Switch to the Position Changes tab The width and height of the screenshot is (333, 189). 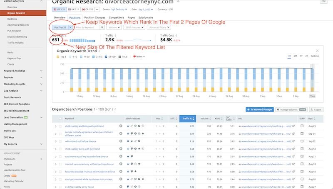pyautogui.click(x=95, y=17)
